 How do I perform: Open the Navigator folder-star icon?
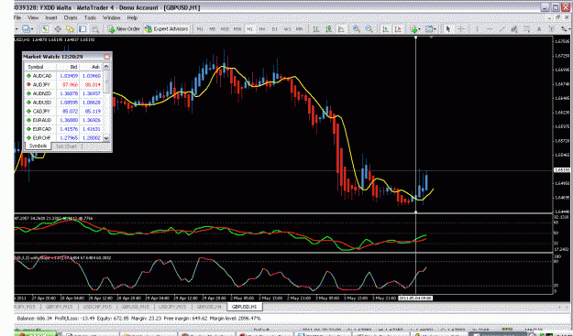(70, 28)
